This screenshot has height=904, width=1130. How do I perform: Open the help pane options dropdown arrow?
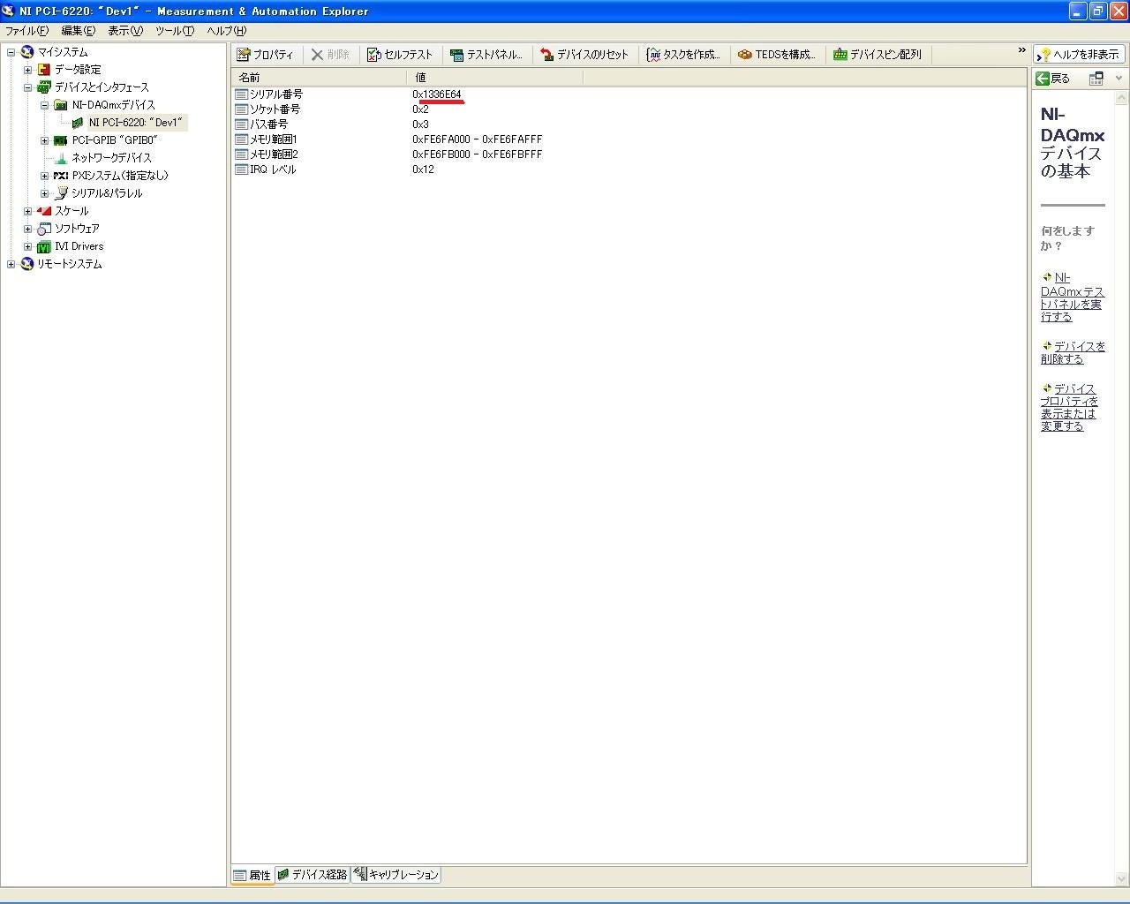[1119, 79]
